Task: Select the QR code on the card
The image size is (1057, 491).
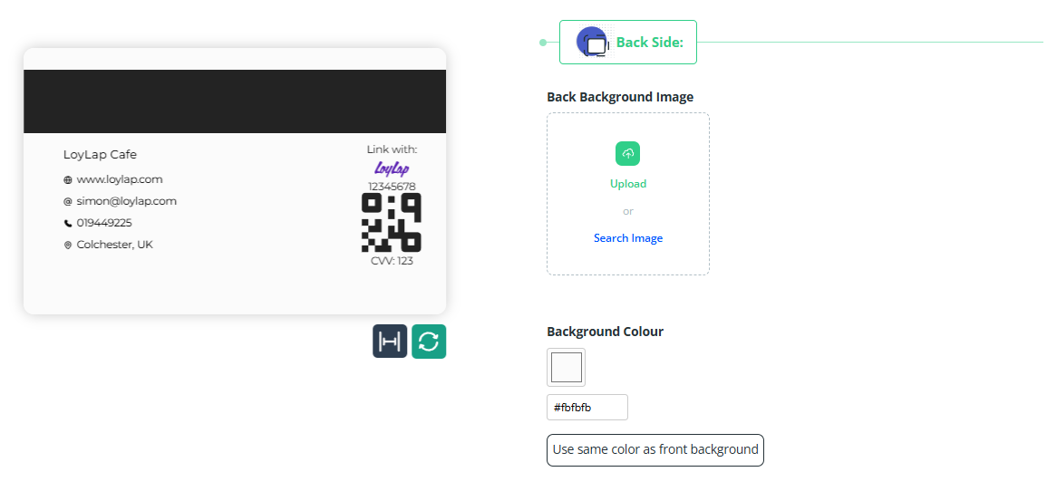Action: [x=392, y=222]
